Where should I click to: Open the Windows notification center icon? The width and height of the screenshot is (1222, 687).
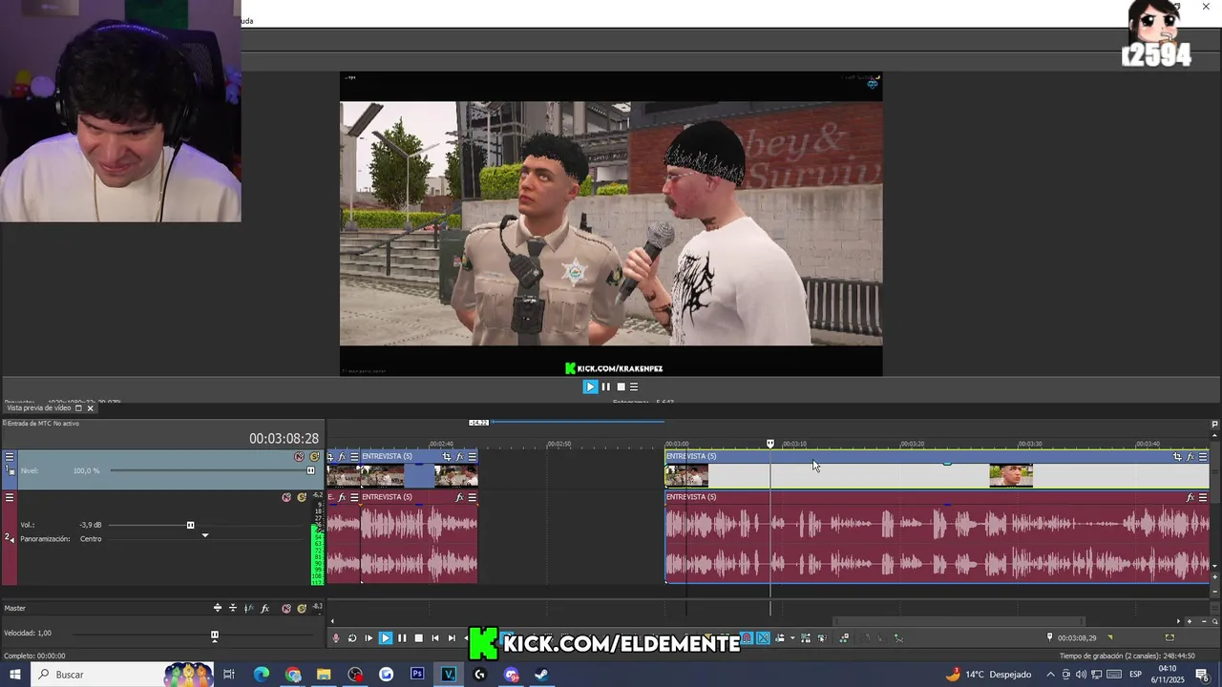coord(1202,675)
